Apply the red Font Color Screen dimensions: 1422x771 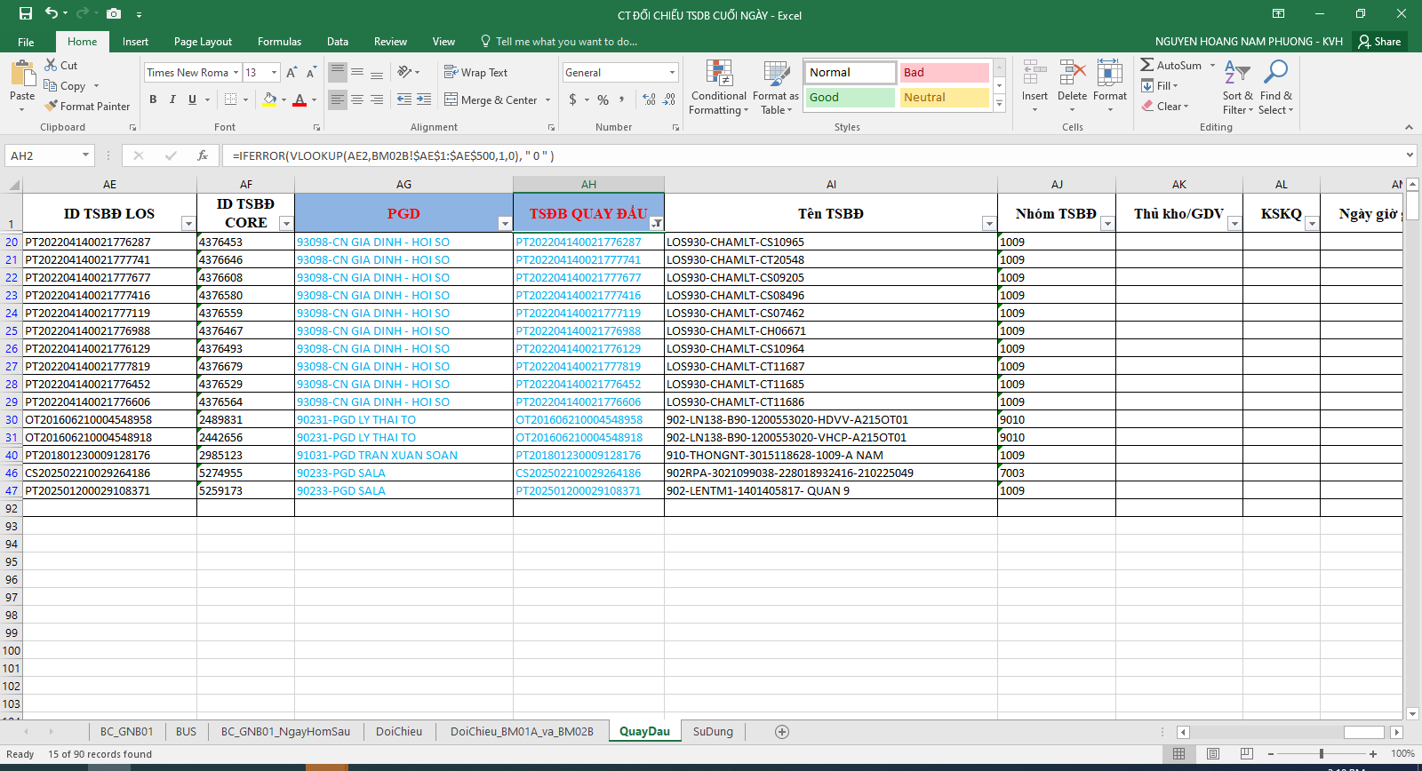300,99
